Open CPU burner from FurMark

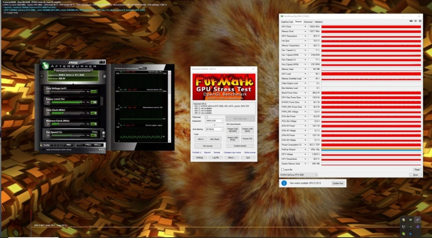[208, 146]
